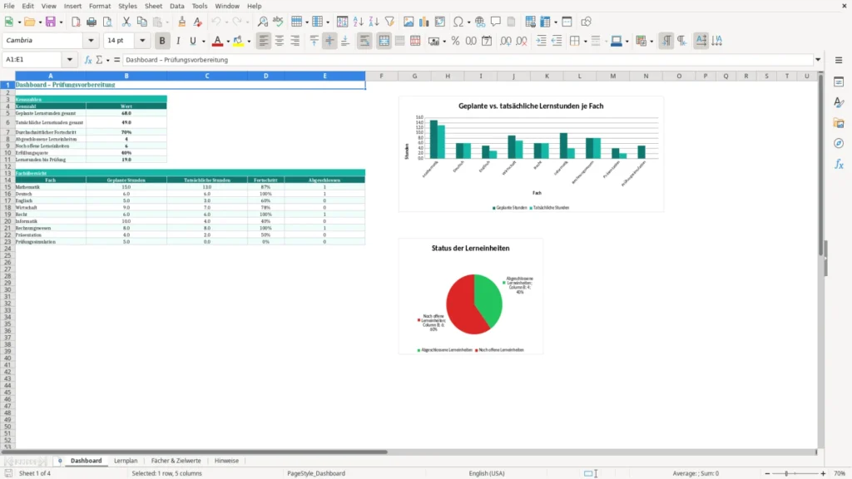Align text left icon

click(264, 41)
